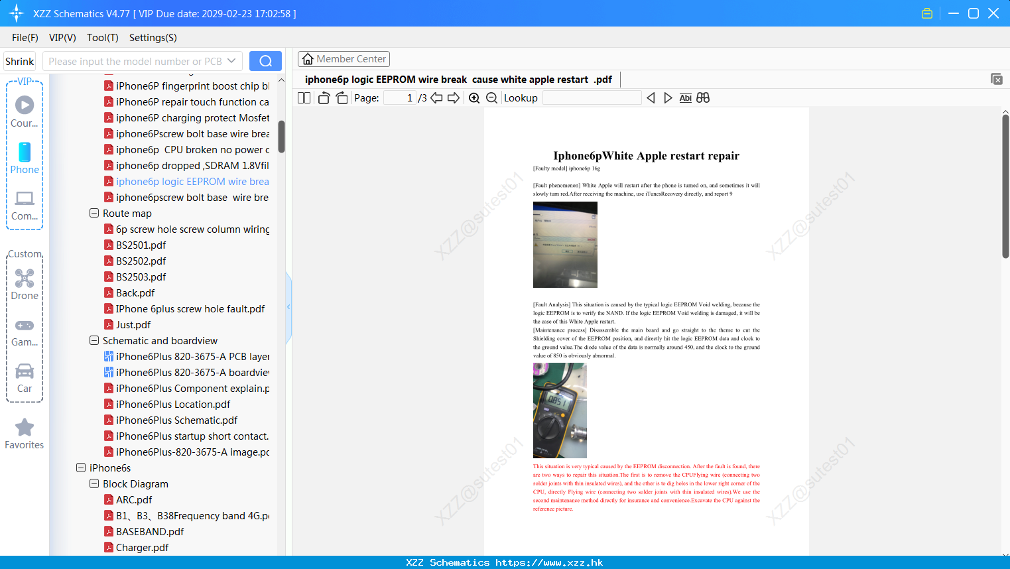Open BS2502.pdf
Viewport: 1010px width, 569px height.
pyautogui.click(x=135, y=261)
